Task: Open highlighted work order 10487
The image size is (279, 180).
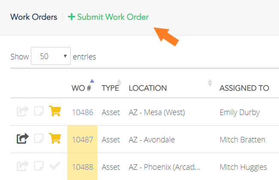Action: (83, 140)
